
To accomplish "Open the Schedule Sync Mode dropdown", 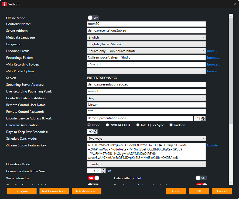I will coord(146,139).
